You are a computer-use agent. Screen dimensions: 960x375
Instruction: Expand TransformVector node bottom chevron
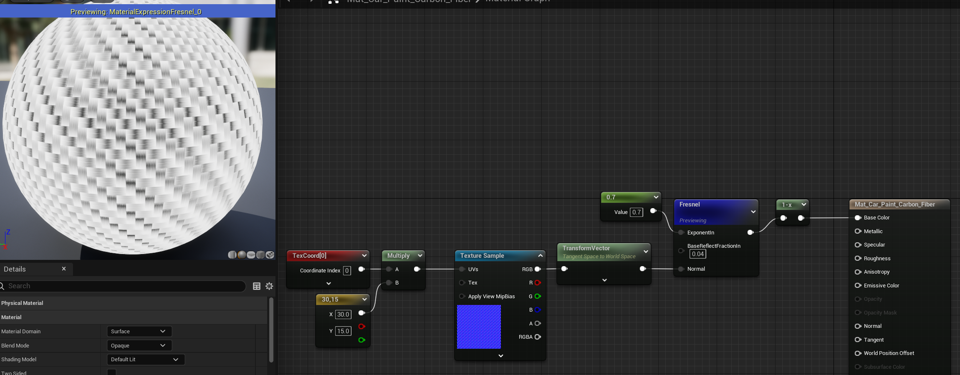(x=605, y=280)
